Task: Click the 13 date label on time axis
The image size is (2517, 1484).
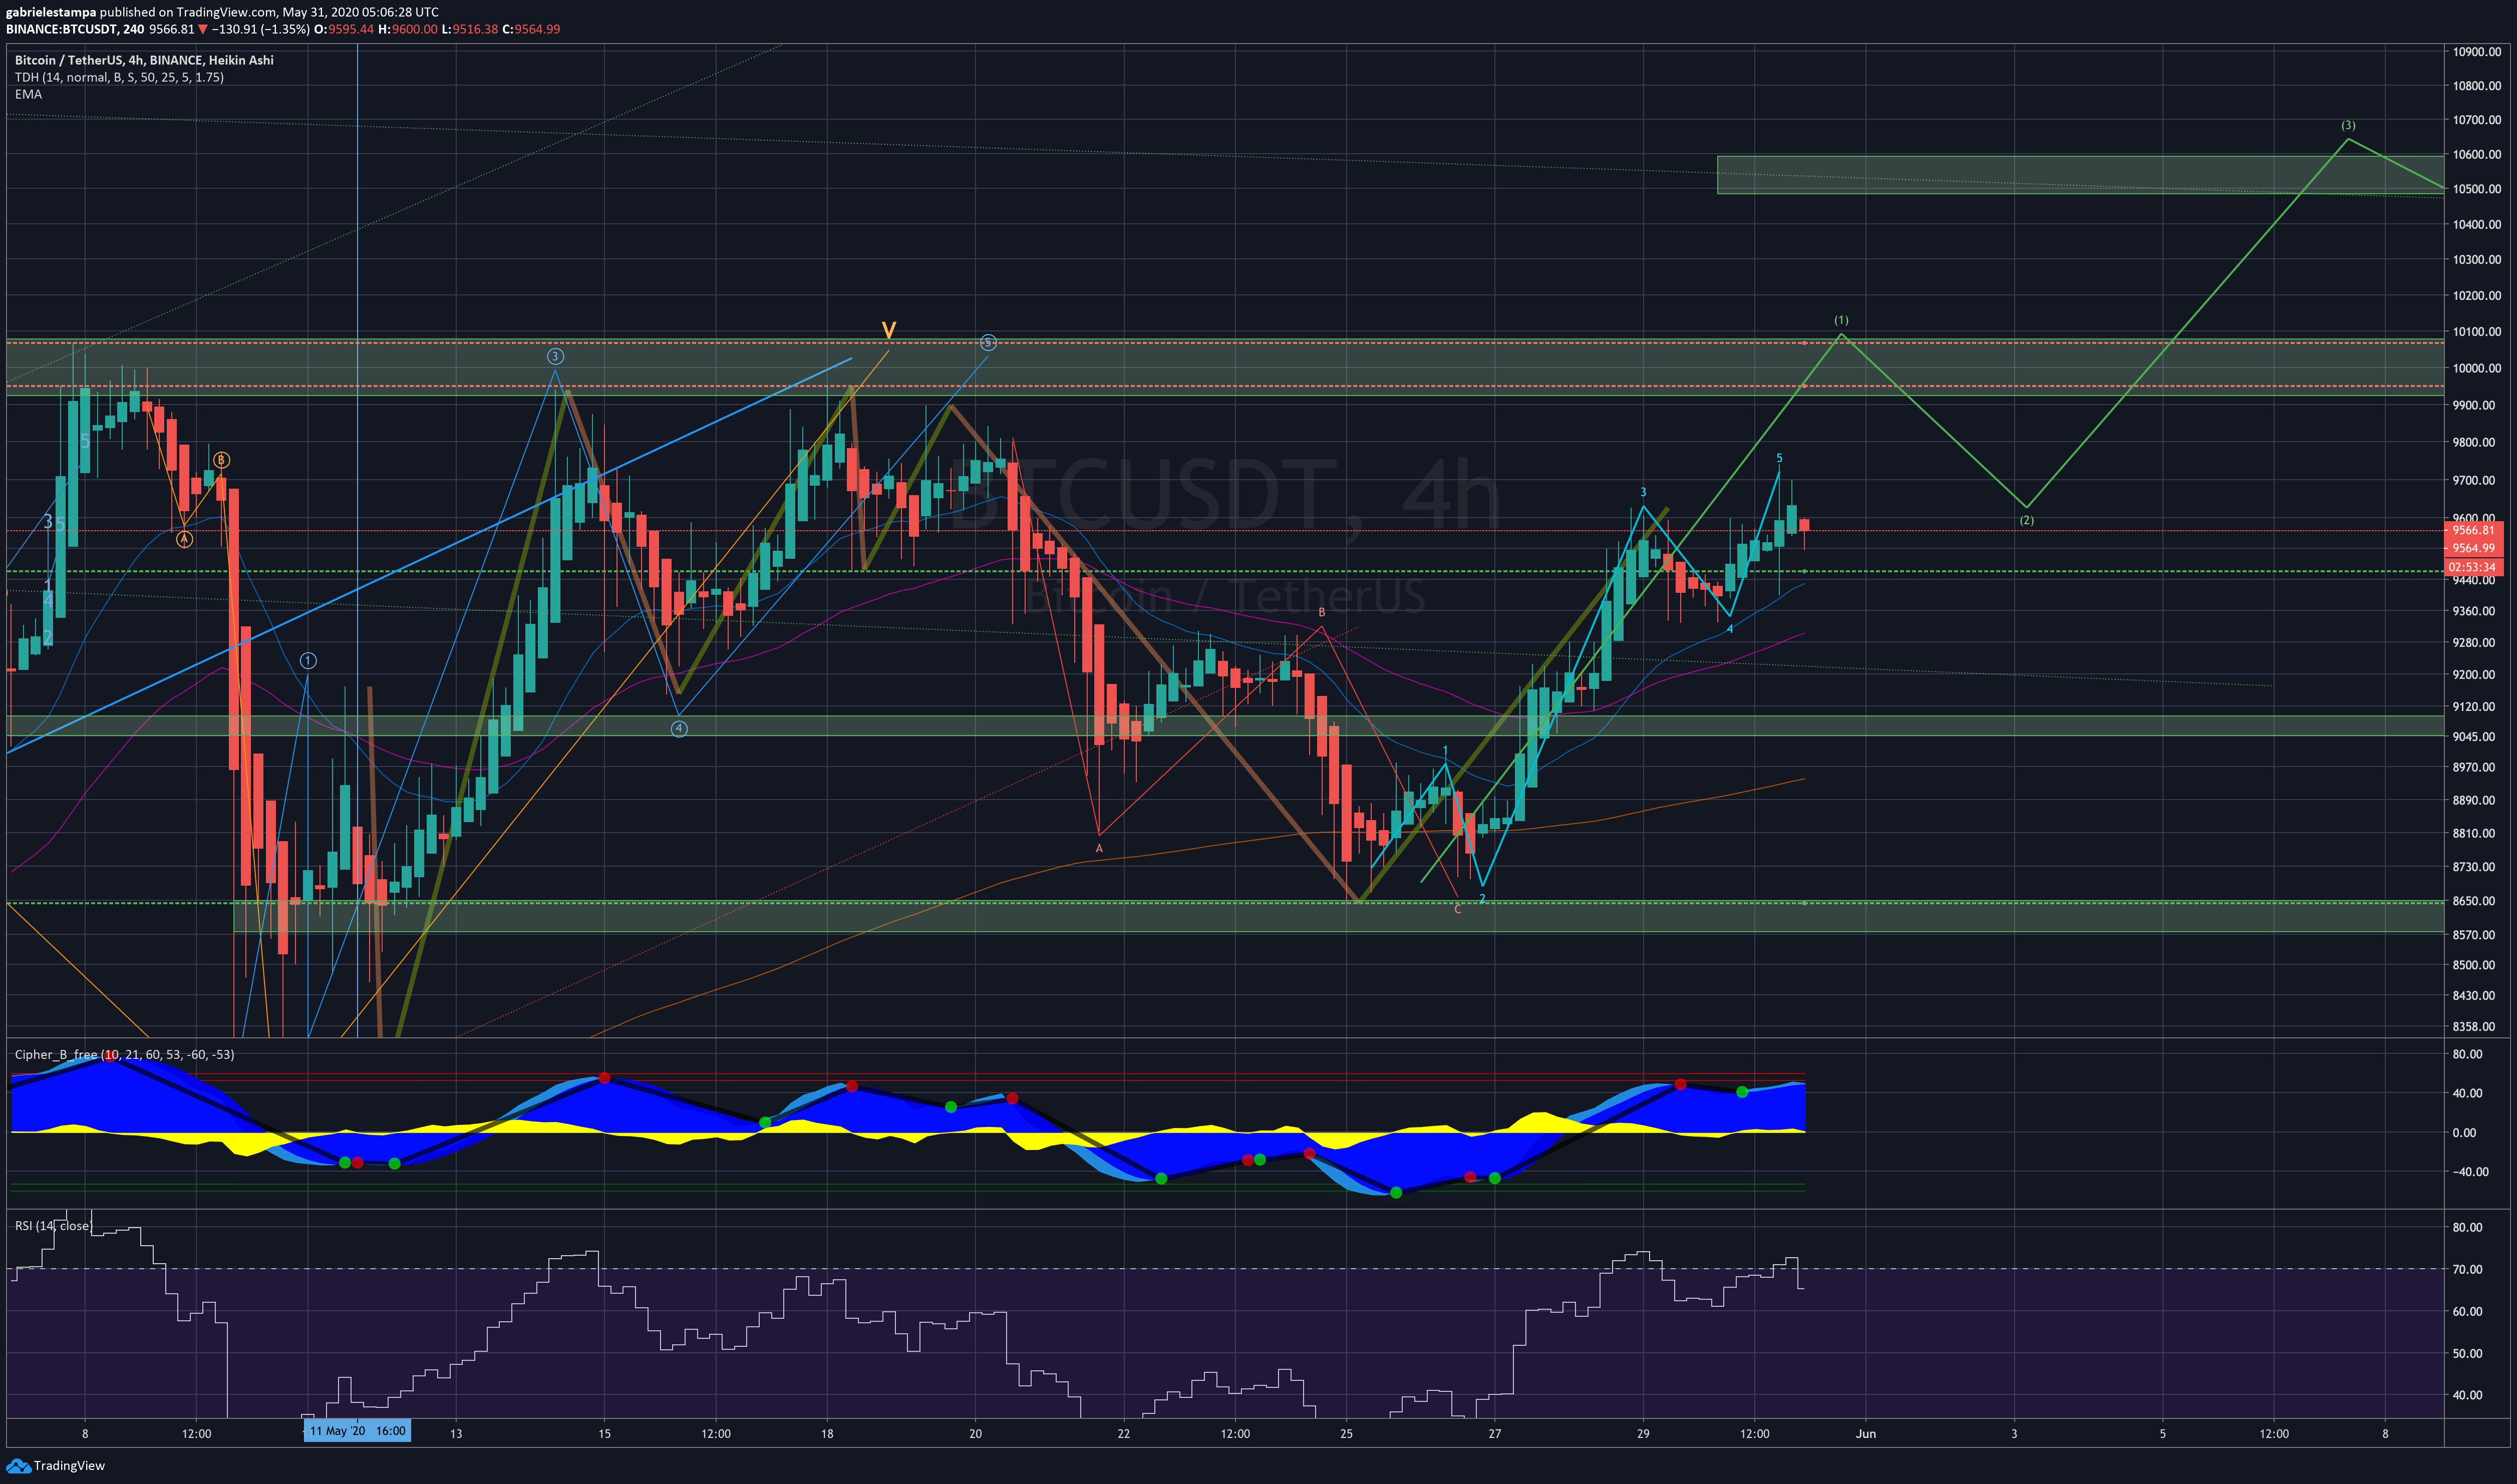Action: click(x=456, y=1433)
